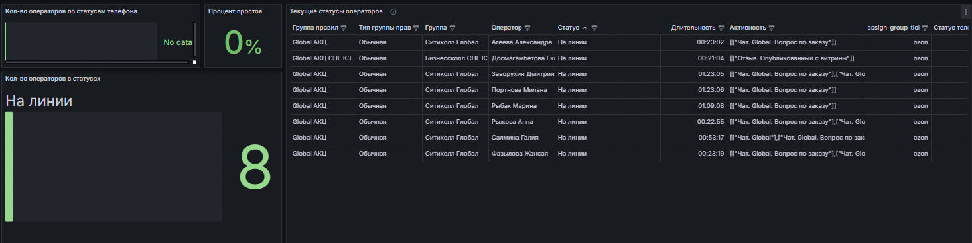Image resolution: width=972 pixels, height=243 pixels.
Task: Open the panel menu three-dots button
Action: click(x=965, y=11)
